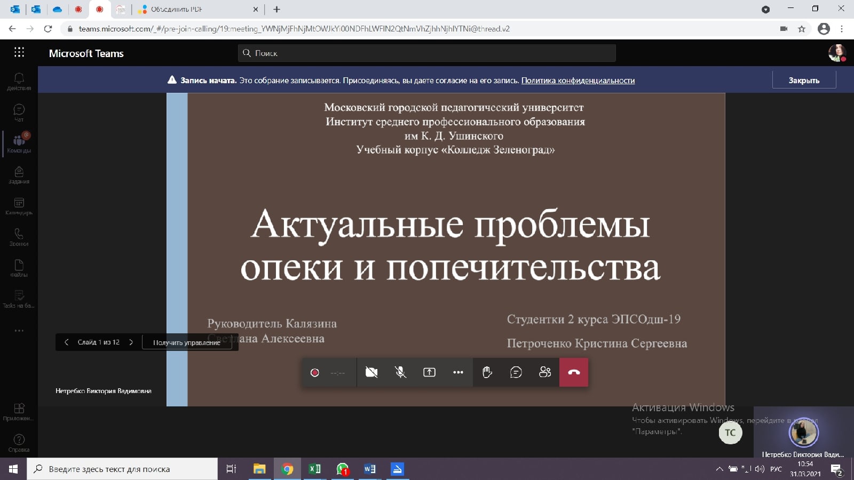
Task: Open Excel from the Windows taskbar
Action: tap(315, 469)
